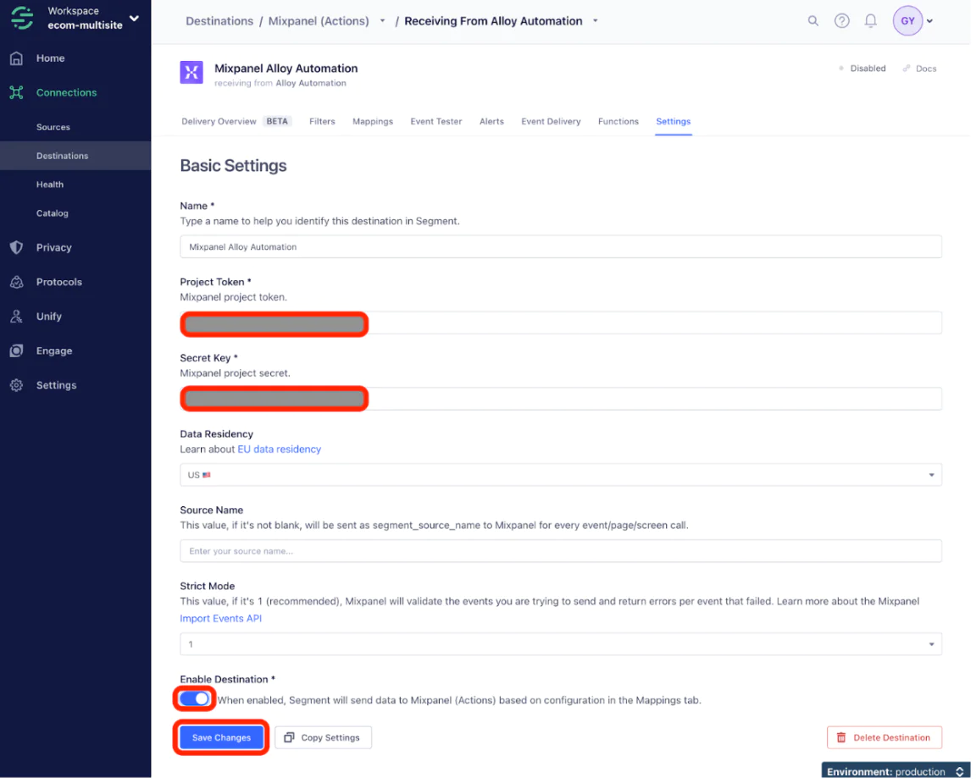
Task: Expand the workspace ecom-multisite switcher
Action: tap(133, 18)
